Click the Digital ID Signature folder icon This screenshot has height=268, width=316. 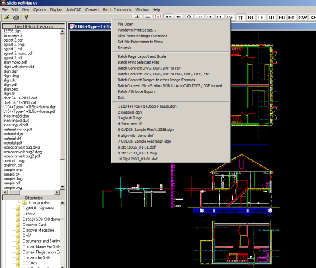(x=18, y=208)
